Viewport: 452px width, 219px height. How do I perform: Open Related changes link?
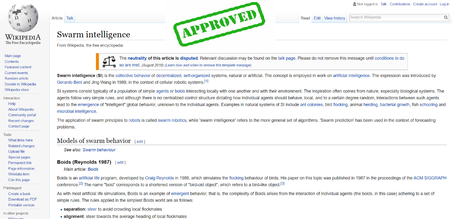point(22,146)
